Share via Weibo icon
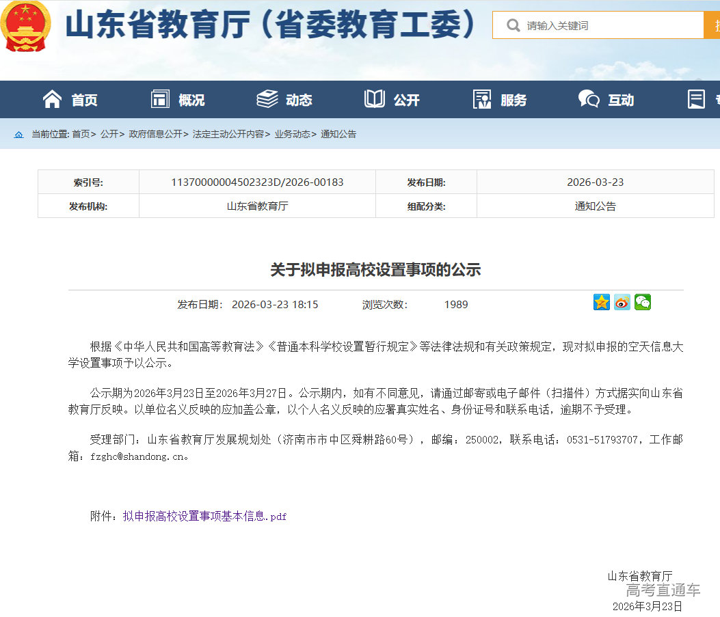The width and height of the screenshot is (720, 617). [622, 303]
